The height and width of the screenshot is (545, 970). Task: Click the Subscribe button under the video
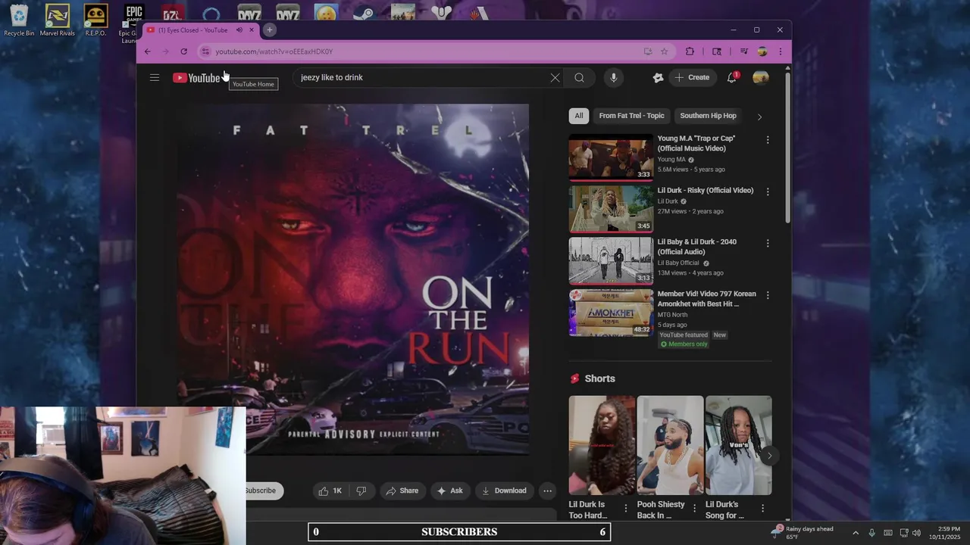point(262,490)
